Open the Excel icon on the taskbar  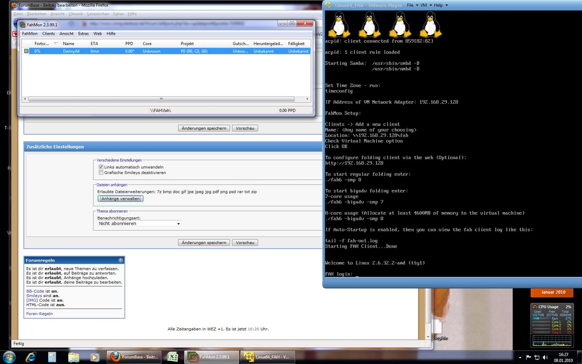tap(173, 357)
